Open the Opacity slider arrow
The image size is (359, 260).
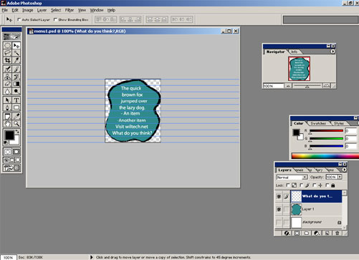[x=340, y=177]
